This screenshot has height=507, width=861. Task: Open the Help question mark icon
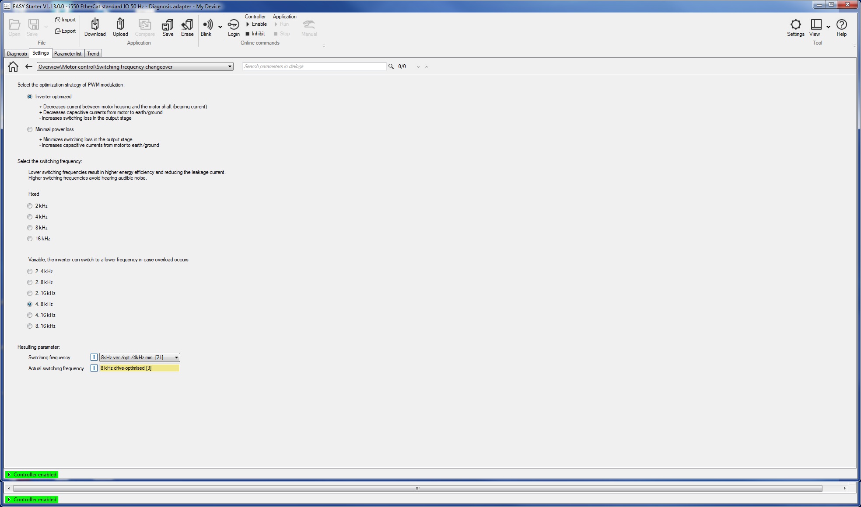click(x=841, y=27)
